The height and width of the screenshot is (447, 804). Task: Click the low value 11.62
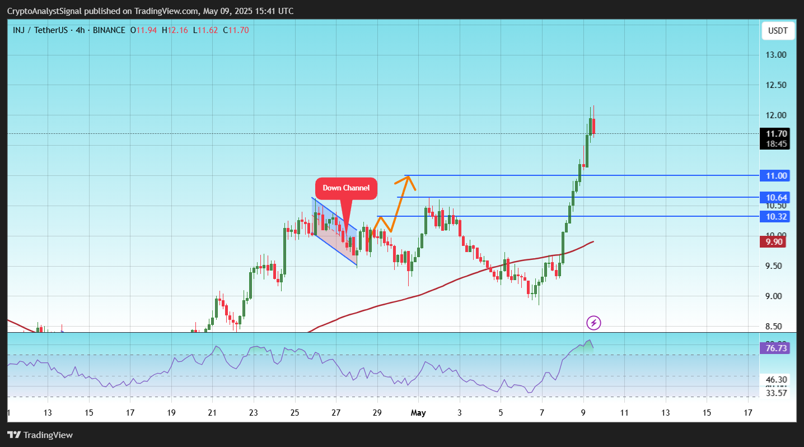point(208,30)
